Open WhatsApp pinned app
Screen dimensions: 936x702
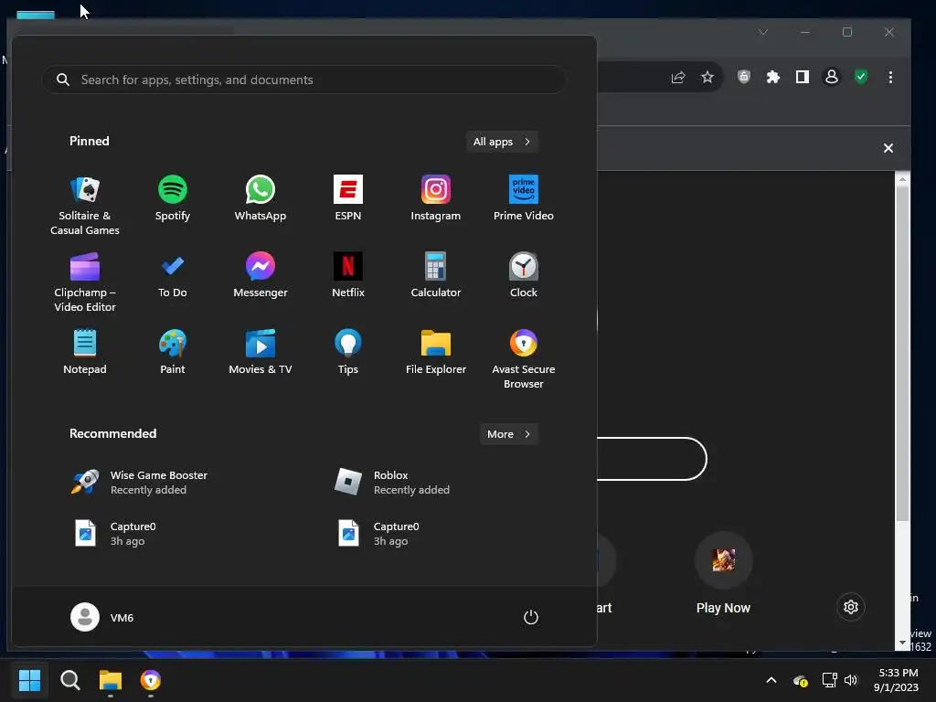[261, 198]
